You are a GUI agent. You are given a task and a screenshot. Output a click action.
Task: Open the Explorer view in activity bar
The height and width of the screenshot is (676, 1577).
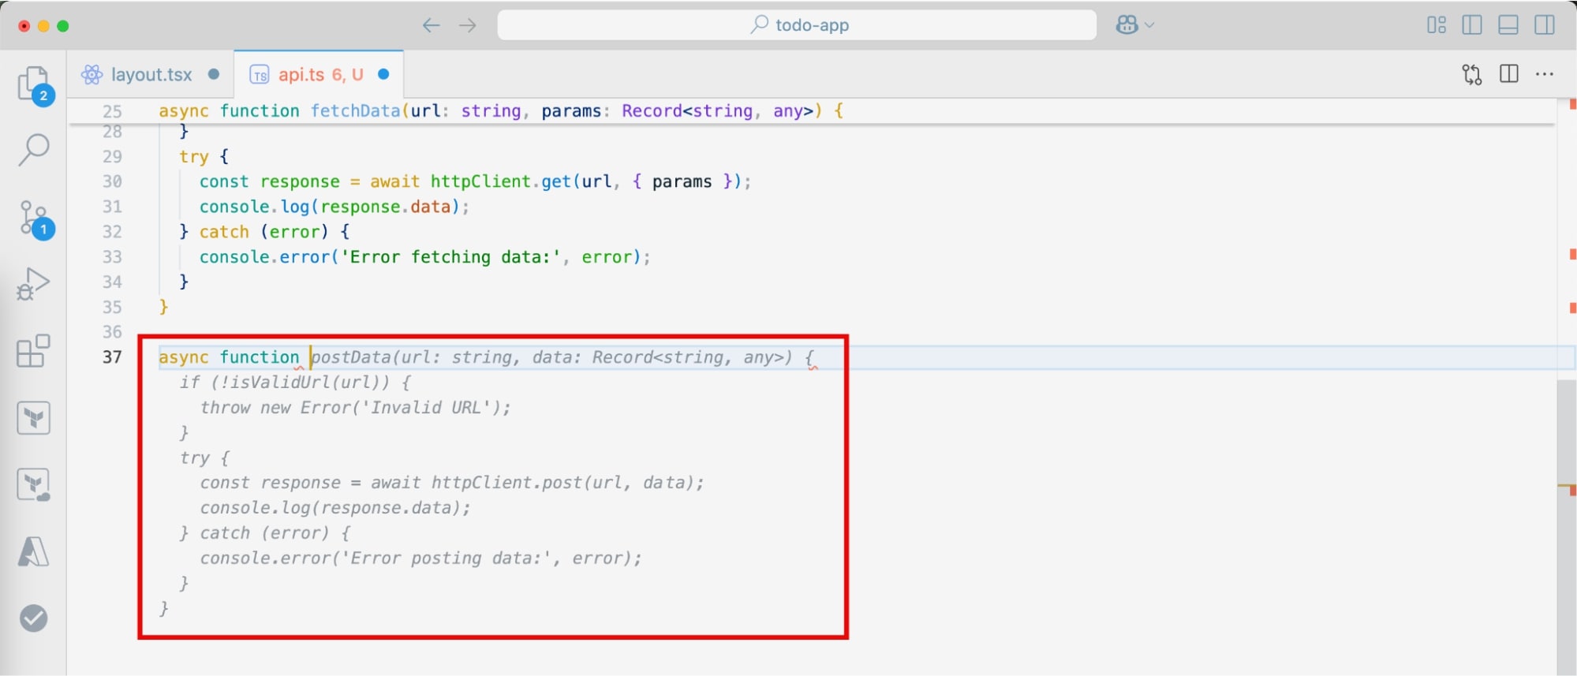tap(34, 83)
